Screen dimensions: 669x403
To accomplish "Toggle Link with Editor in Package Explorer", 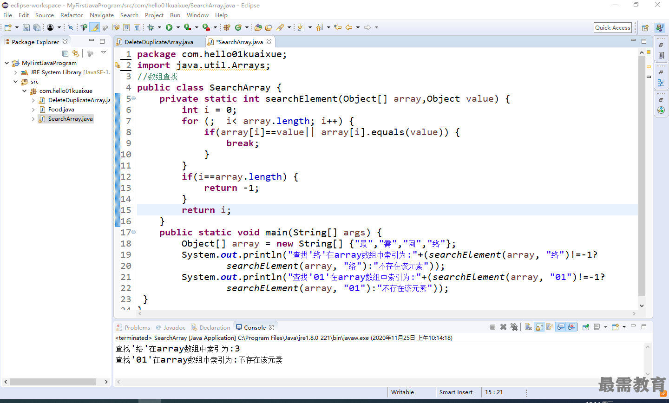I will (x=76, y=54).
